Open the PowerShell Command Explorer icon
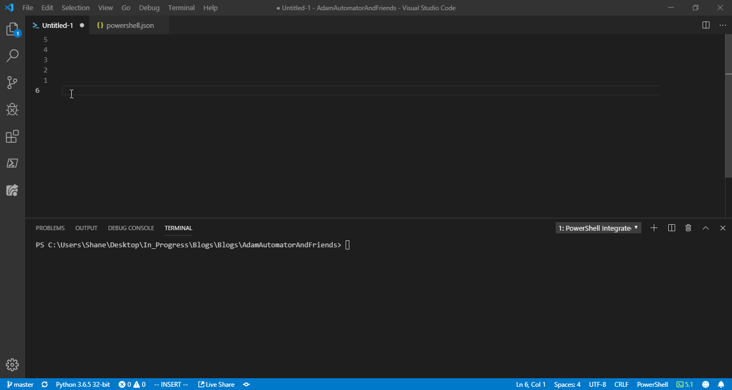Viewport: 732px width, 390px height. 12,163
